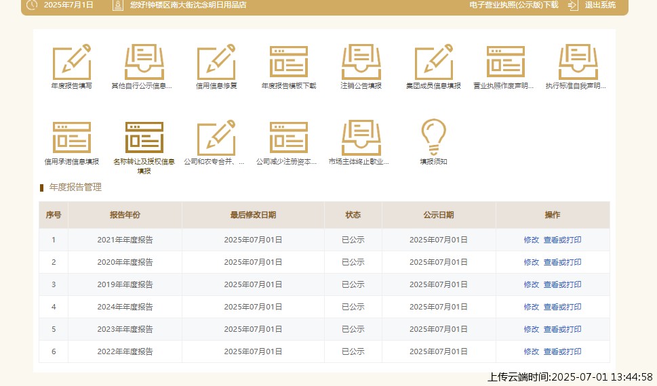This screenshot has height=386, width=657.
Task: Click the 2025年7月1日 date in header
Action: pyautogui.click(x=68, y=5)
